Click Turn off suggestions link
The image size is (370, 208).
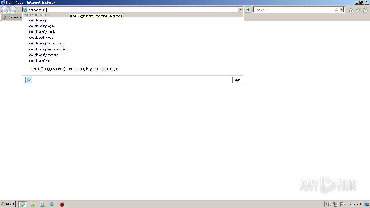click(x=73, y=69)
